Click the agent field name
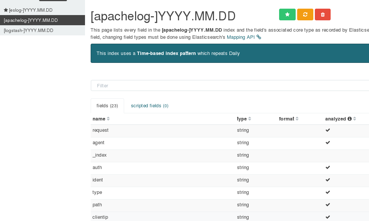 [99, 143]
